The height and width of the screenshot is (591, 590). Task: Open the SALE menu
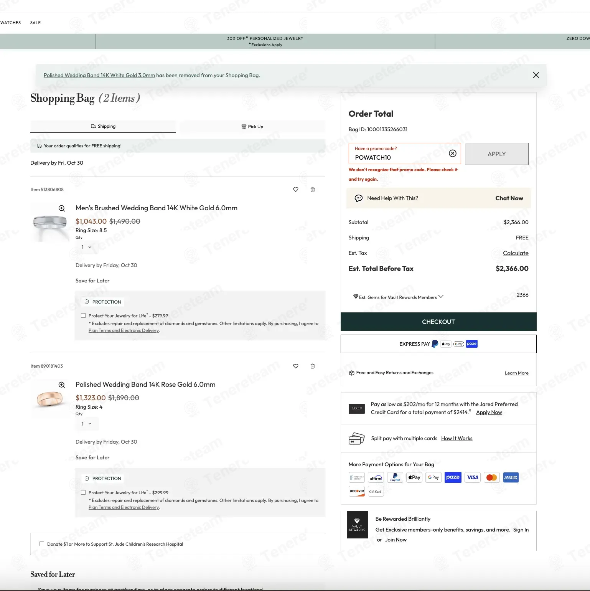(x=35, y=23)
